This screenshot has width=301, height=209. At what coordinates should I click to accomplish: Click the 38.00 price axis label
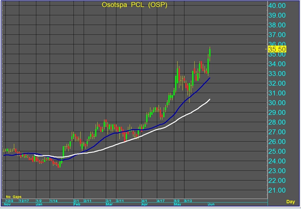(x=277, y=25)
